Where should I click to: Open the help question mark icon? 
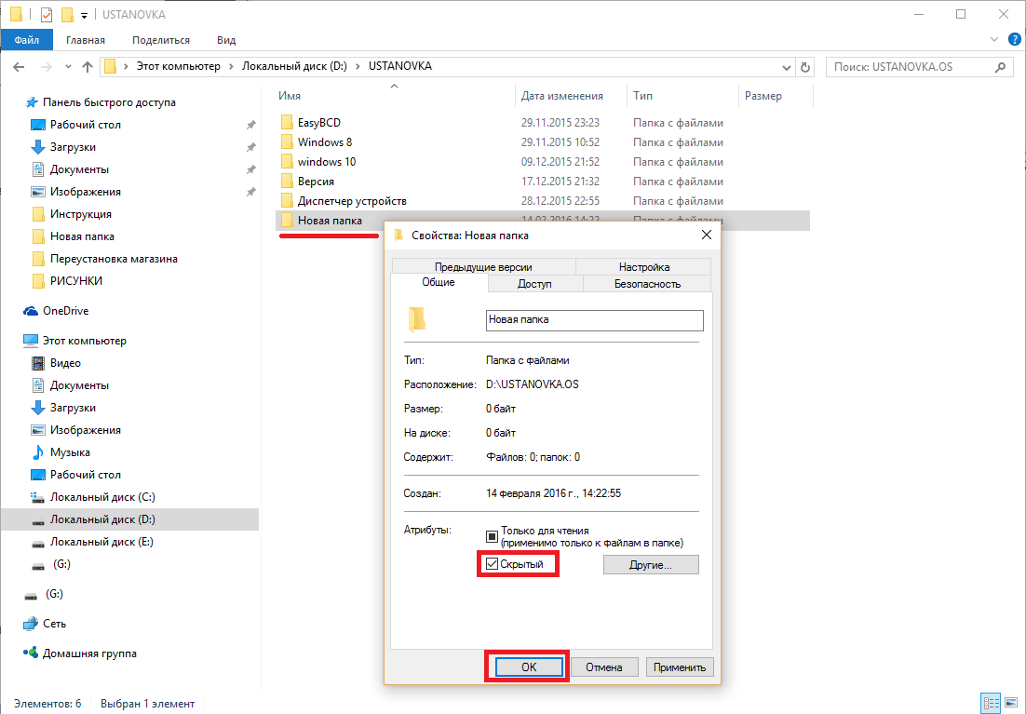point(1013,40)
